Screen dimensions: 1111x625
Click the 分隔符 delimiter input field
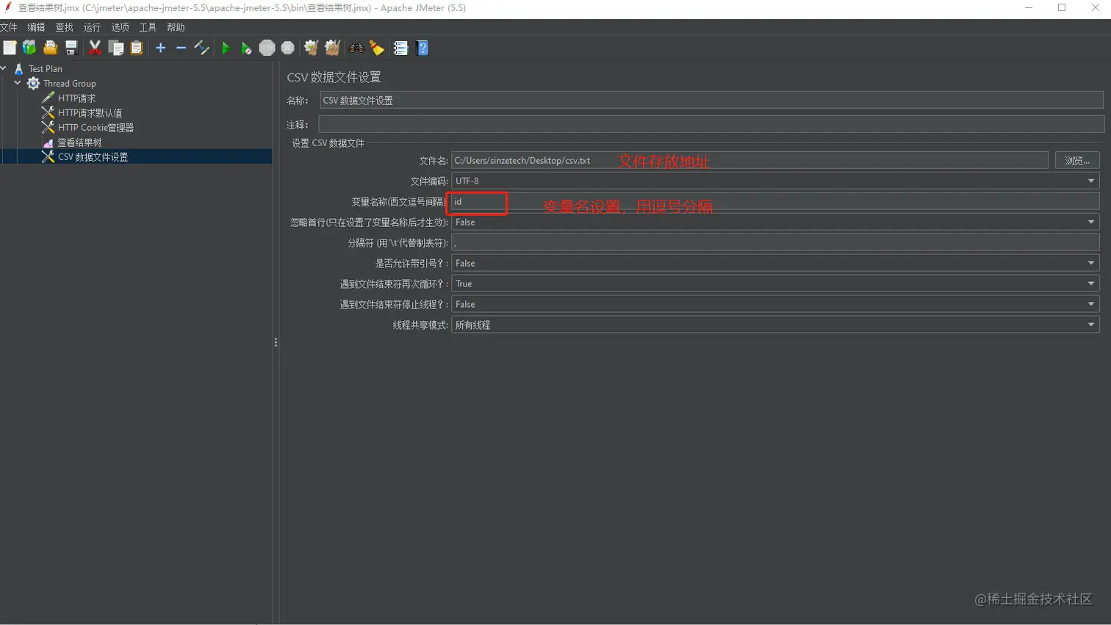tap(775, 242)
